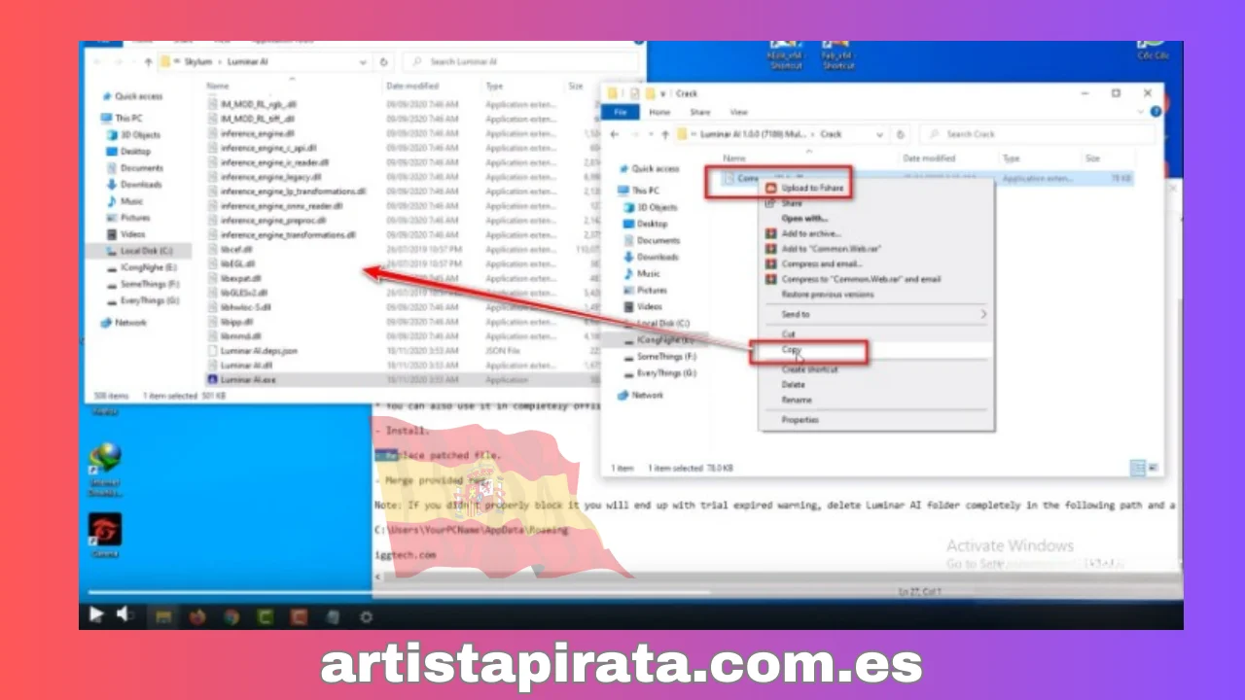
Task: Click the refresh button in the Crack window
Action: click(900, 134)
